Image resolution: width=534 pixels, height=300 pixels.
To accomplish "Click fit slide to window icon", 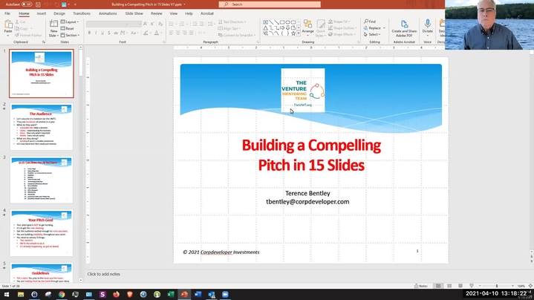I will coord(530,286).
